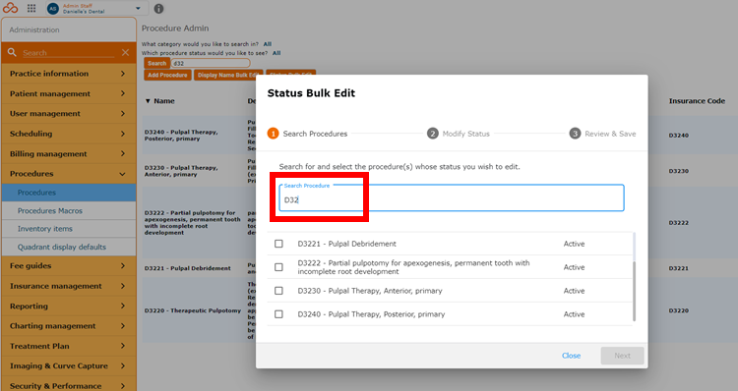Click the procedure list scrollbar

click(634, 292)
